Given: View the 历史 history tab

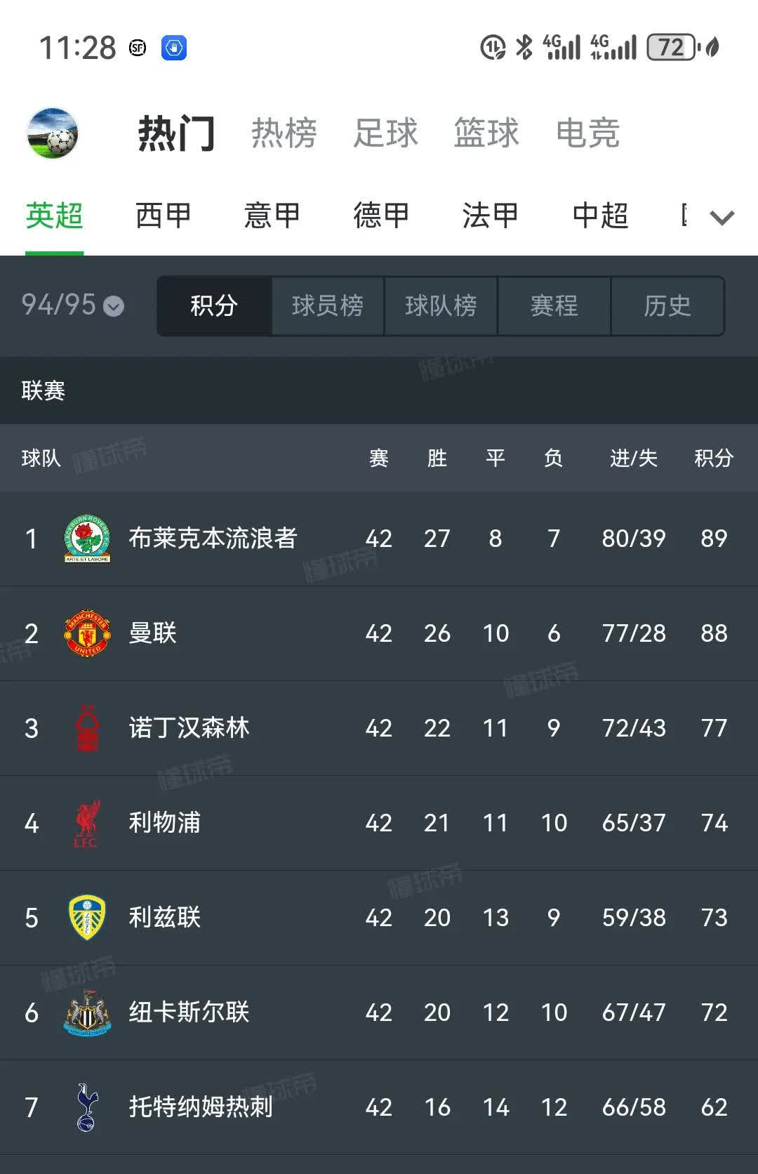Looking at the screenshot, I should click(667, 305).
